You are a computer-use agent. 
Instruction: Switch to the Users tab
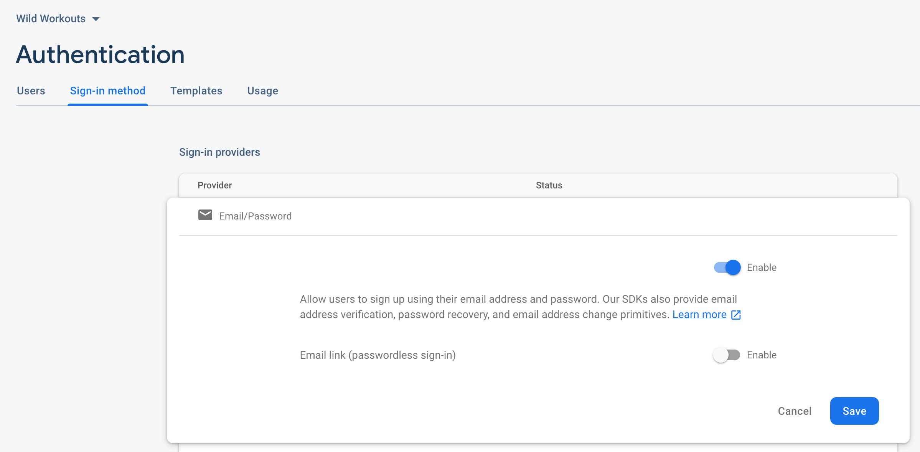31,91
